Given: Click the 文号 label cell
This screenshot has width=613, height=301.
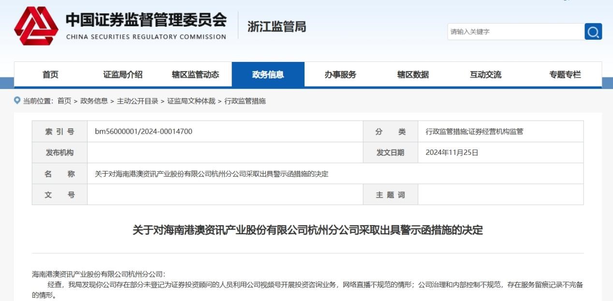Looking at the screenshot, I should (60, 195).
